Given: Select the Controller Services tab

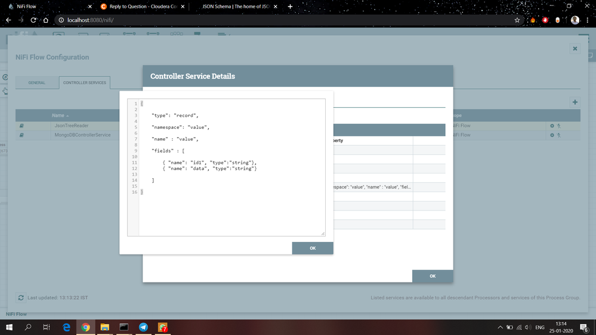Looking at the screenshot, I should pyautogui.click(x=84, y=83).
